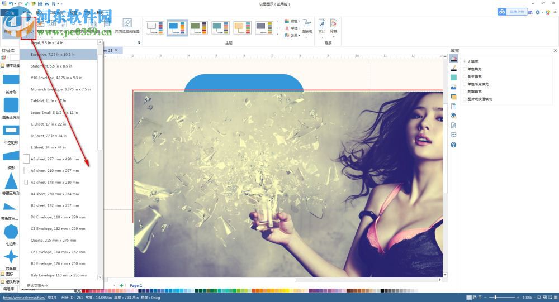The height and width of the screenshot is (302, 559).
Task: Close the fill (填充) panel
Action: 555,51
